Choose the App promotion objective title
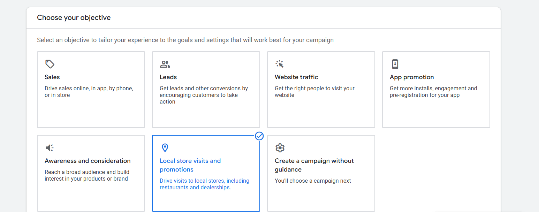 pos(412,77)
